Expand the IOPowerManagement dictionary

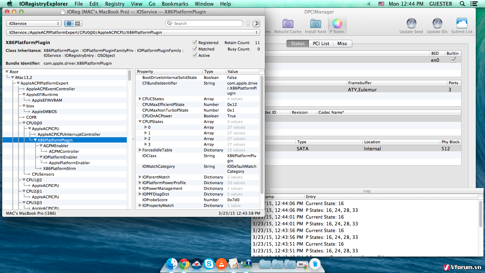(x=140, y=188)
